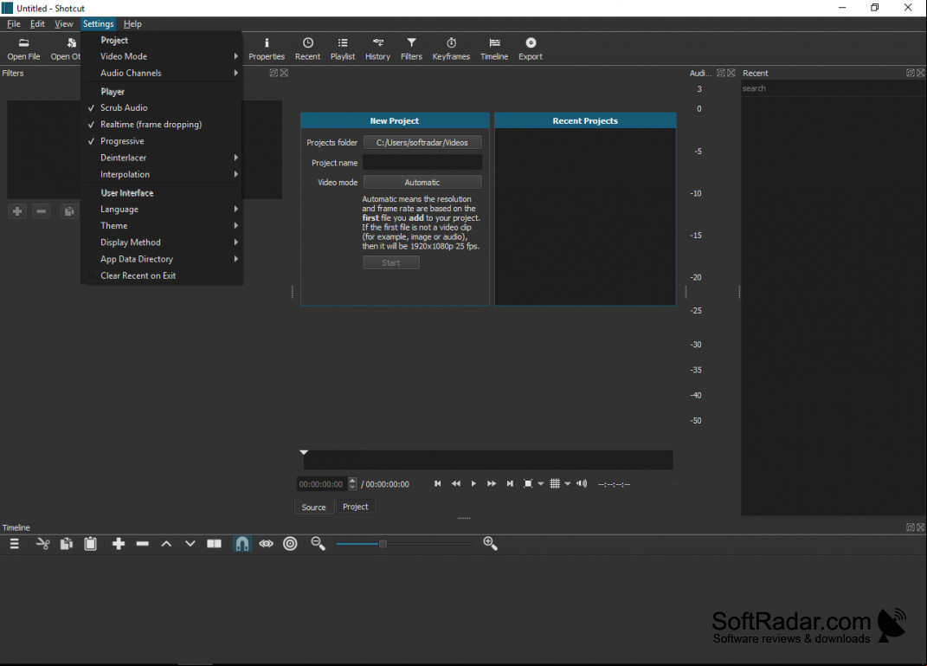Viewport: 927px width, 666px height.
Task: Add a filter with the plus button
Action: 17,211
